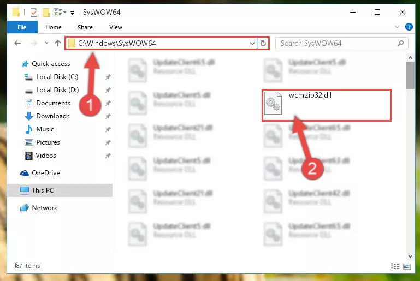This screenshot has width=420, height=281.
Task: Click the Forward navigation arrow
Action: coord(34,43)
